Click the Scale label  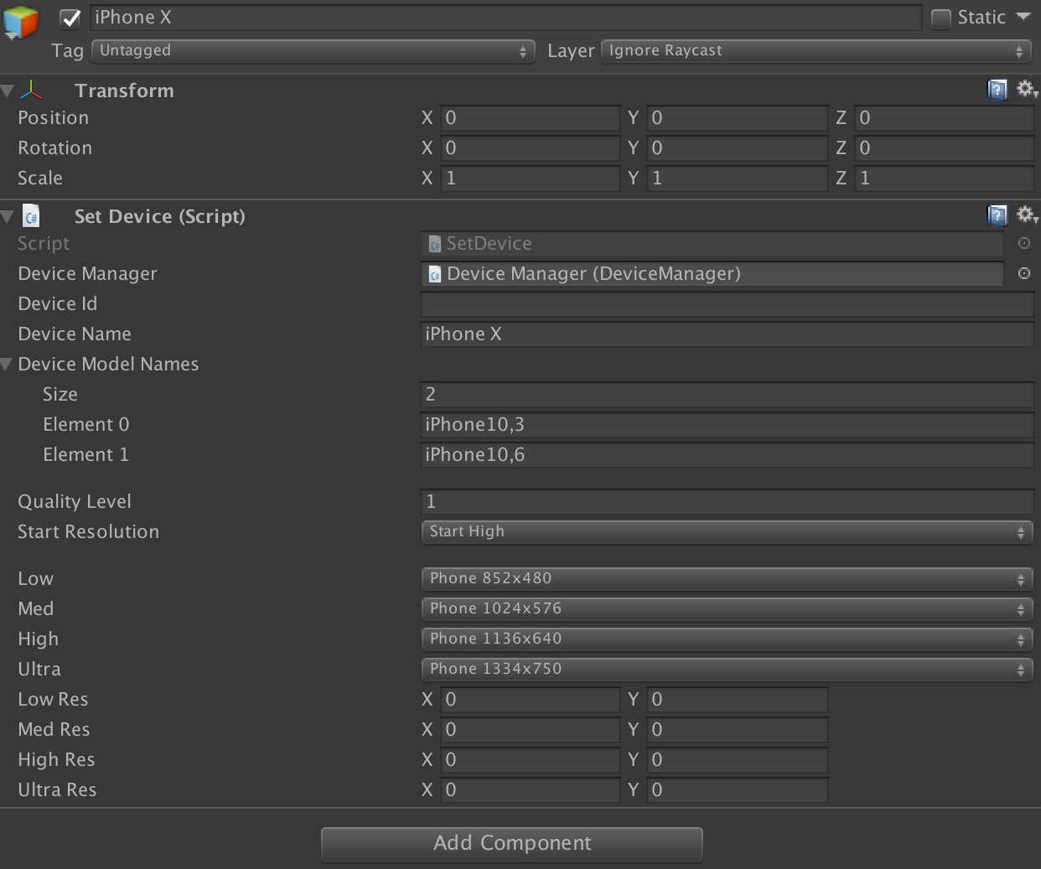40,178
